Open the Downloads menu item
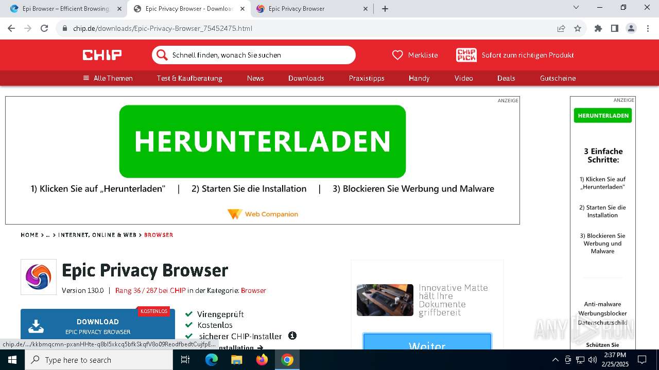659x370 pixels. [x=306, y=78]
